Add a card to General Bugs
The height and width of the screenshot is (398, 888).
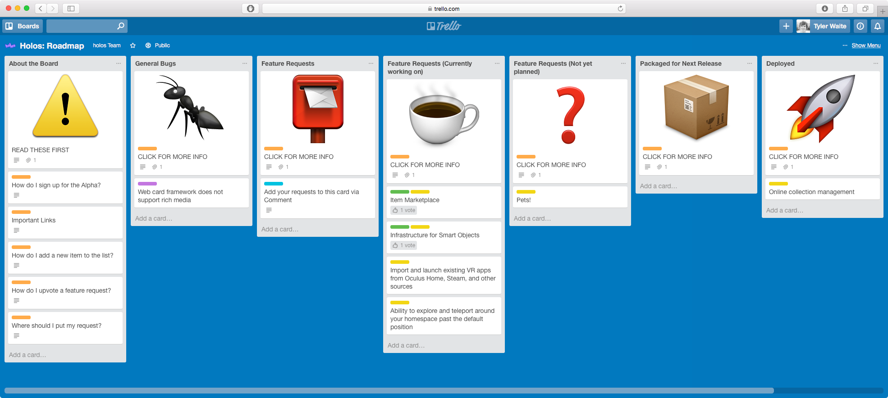pos(154,218)
